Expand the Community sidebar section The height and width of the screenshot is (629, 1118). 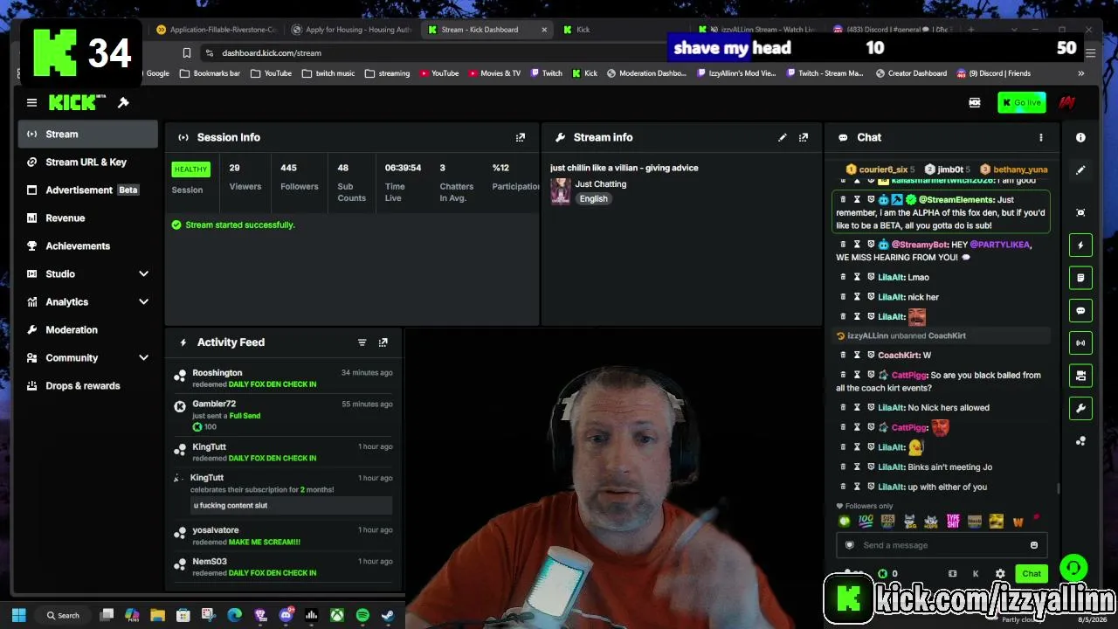tap(144, 358)
